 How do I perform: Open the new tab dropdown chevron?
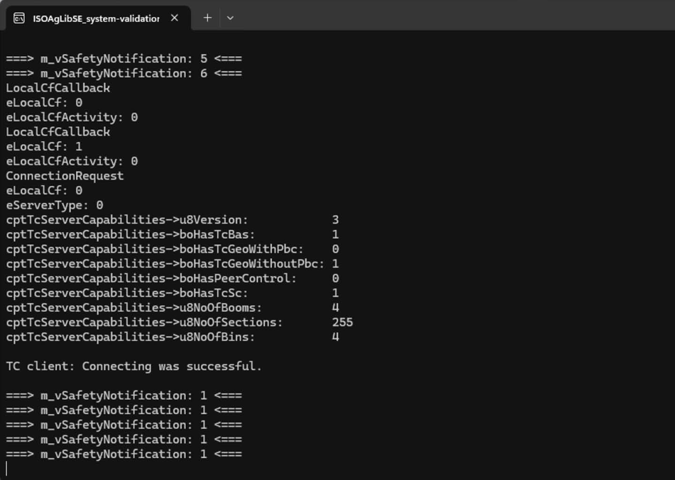click(230, 18)
